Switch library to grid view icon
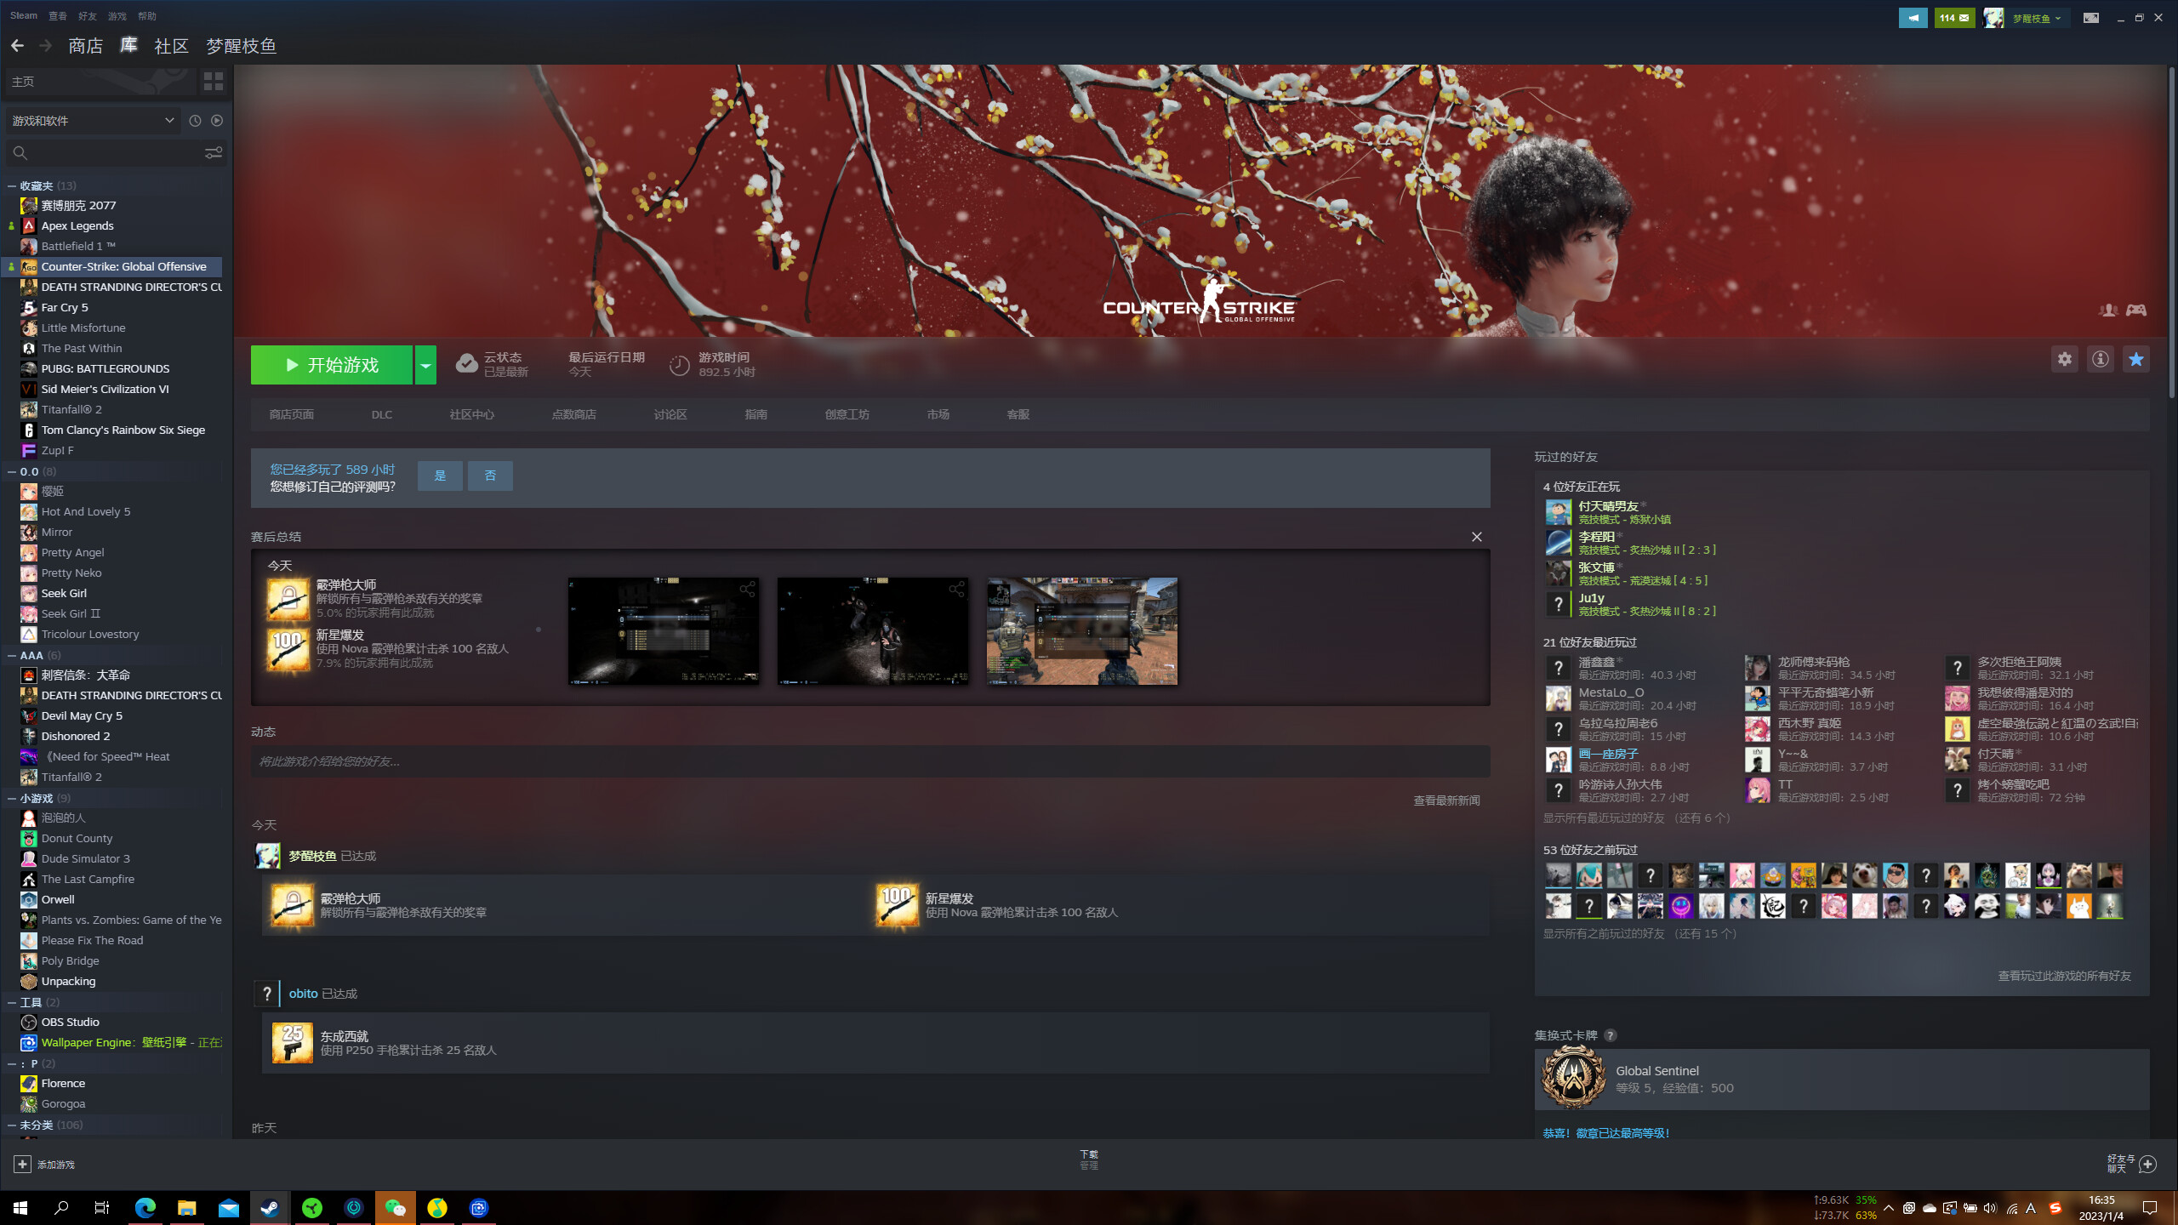 point(213,82)
